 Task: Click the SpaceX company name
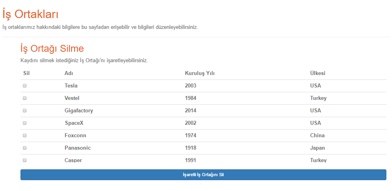tap(74, 123)
